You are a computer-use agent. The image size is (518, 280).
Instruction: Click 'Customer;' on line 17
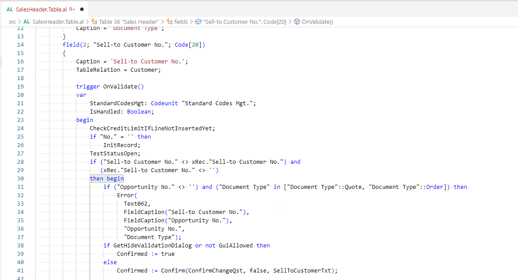[x=146, y=70]
